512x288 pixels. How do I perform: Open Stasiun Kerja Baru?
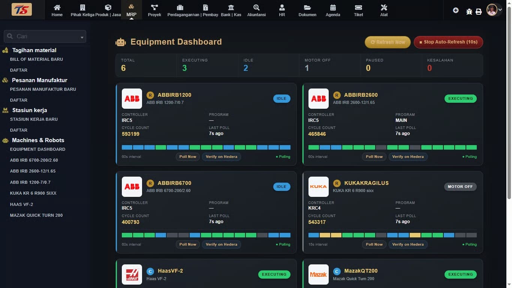pyautogui.click(x=34, y=119)
